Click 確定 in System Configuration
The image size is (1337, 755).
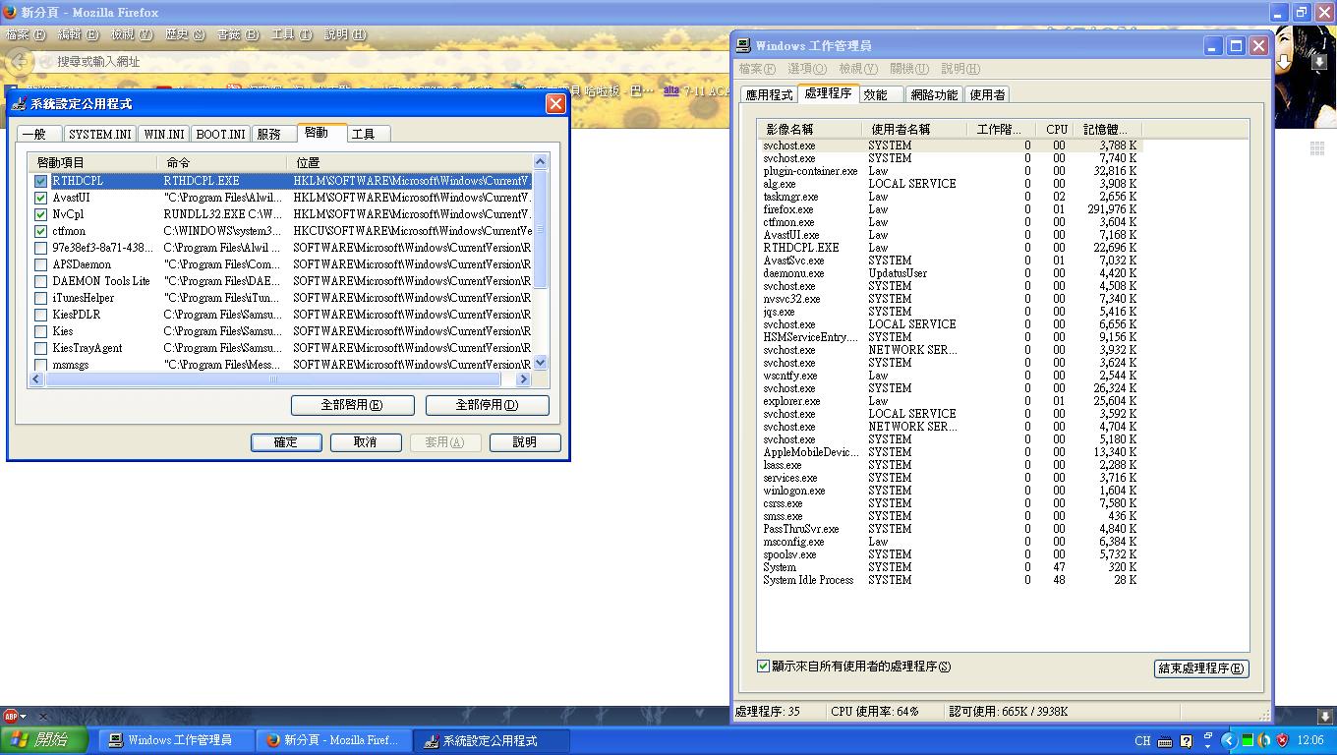coord(286,442)
